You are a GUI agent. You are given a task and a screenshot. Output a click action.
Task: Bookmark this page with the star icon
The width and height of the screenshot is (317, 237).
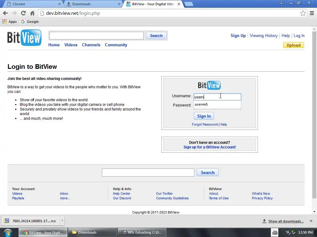303,13
